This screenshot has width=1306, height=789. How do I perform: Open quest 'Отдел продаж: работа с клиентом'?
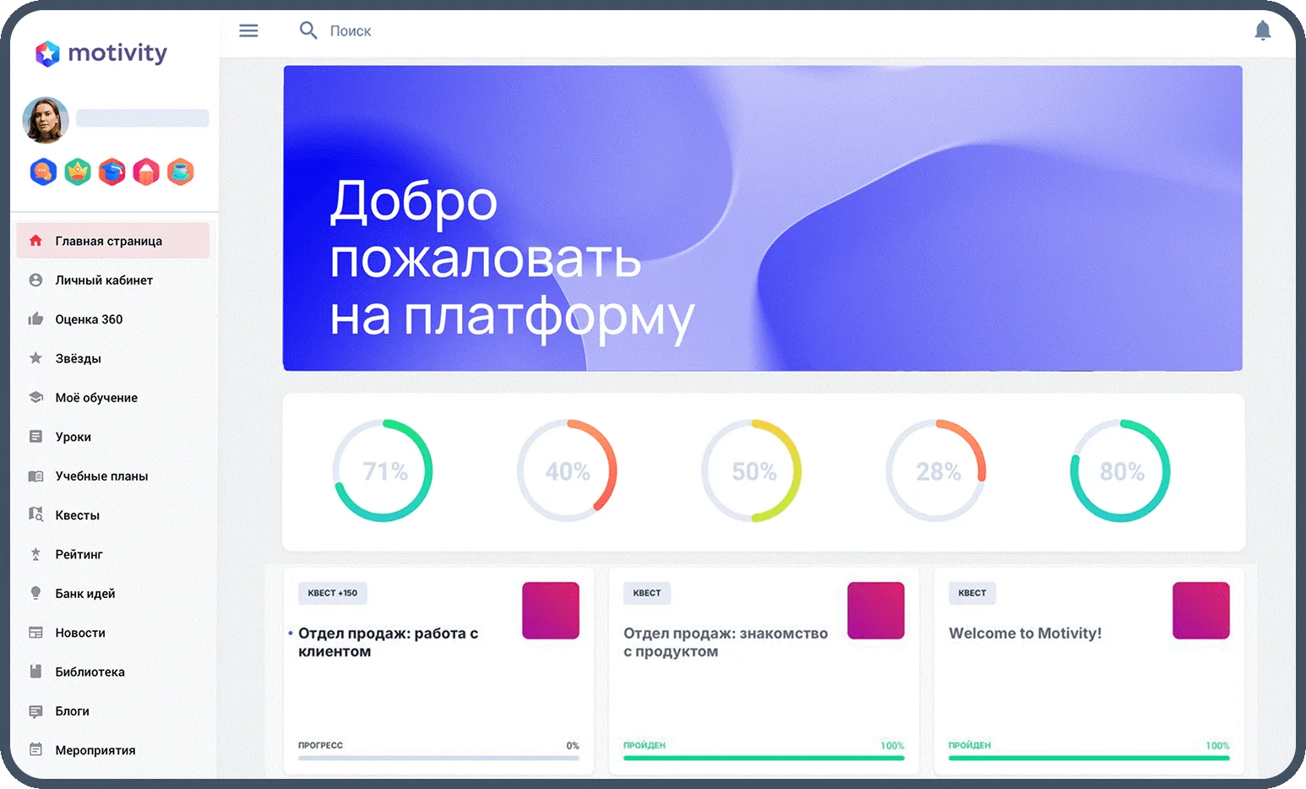388,642
